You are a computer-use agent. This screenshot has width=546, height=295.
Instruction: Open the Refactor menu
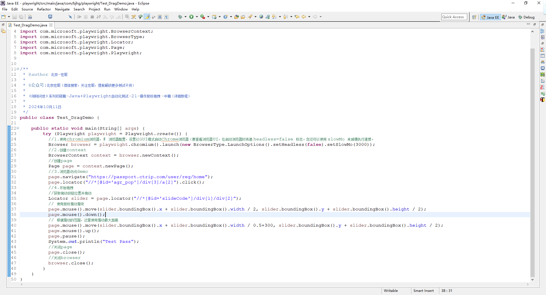[44, 9]
